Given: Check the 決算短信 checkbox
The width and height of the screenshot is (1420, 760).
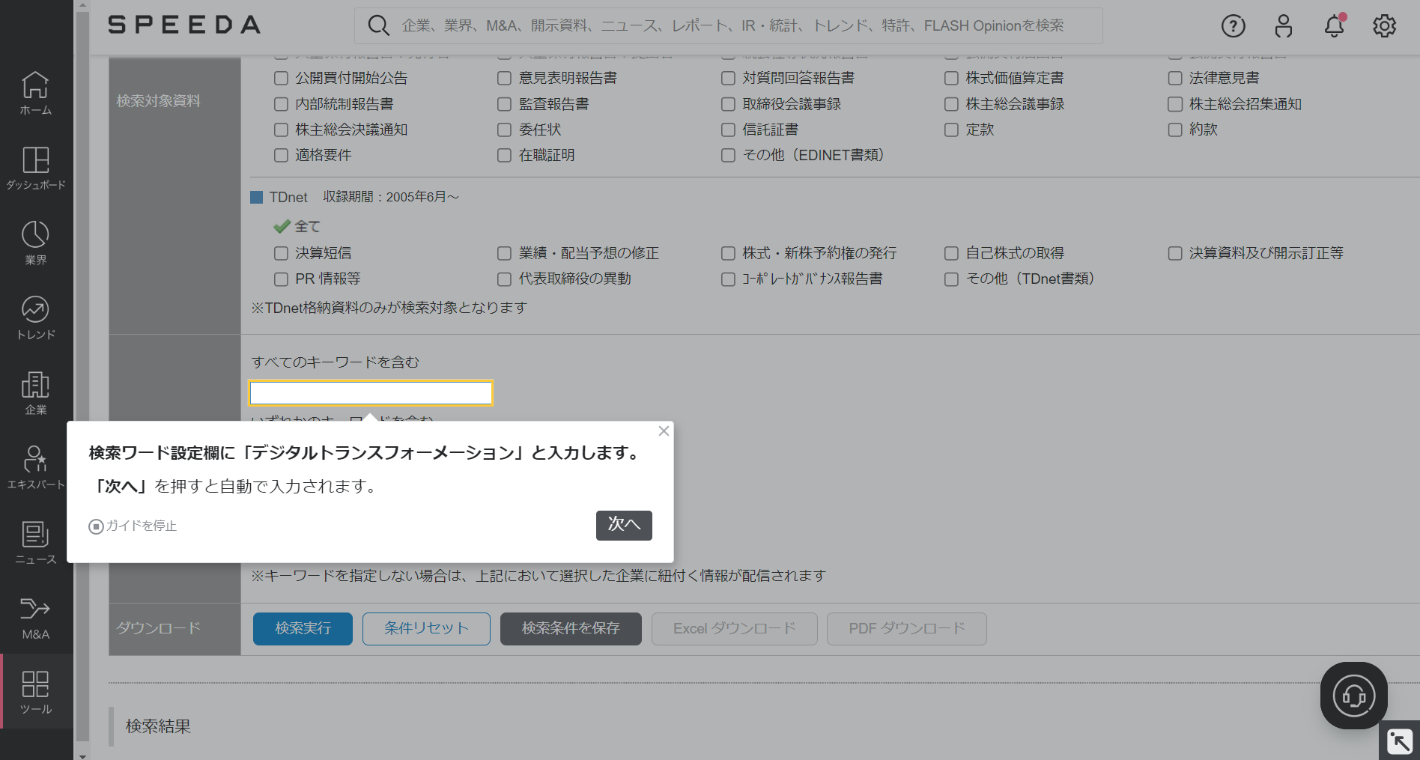Looking at the screenshot, I should coord(281,253).
